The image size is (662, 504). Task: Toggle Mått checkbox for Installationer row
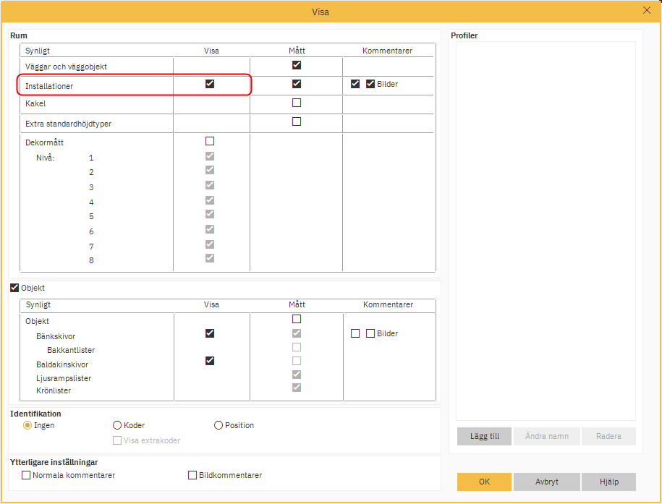click(x=297, y=84)
